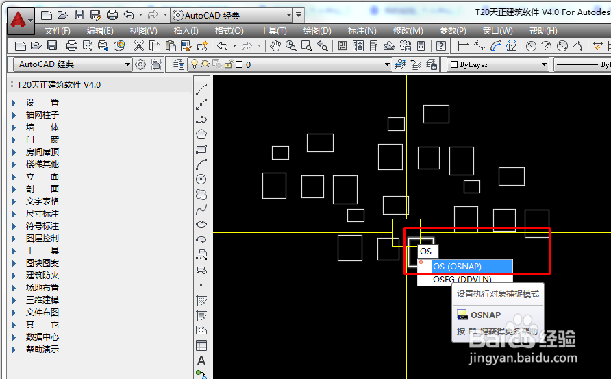Image resolution: width=611 pixels, height=379 pixels.
Task: Toggle layer 0 on/off lightbulb
Action: 194,64
